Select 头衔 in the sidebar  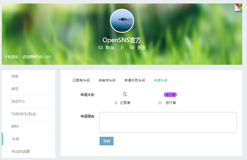coord(29,139)
